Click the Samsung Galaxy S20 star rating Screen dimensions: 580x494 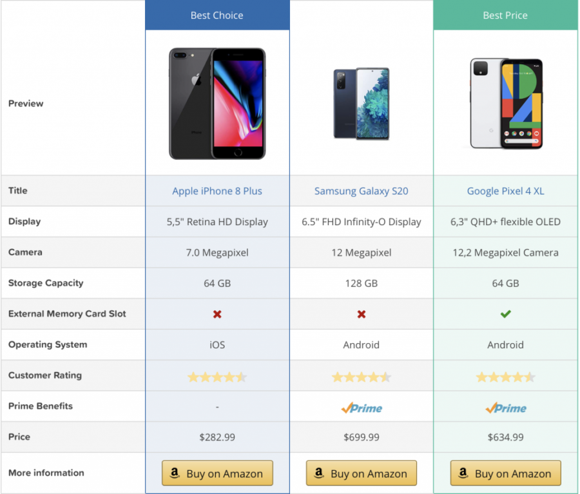click(361, 377)
